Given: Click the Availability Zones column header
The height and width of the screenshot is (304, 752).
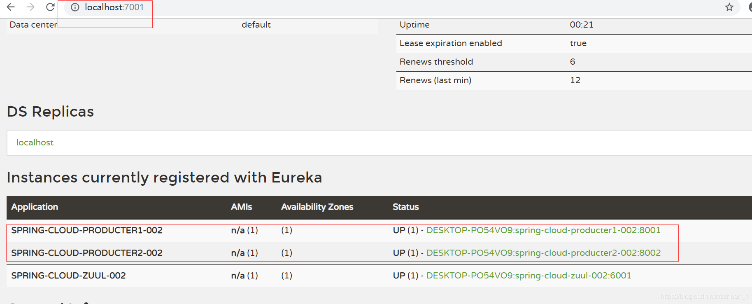Looking at the screenshot, I should pos(317,207).
